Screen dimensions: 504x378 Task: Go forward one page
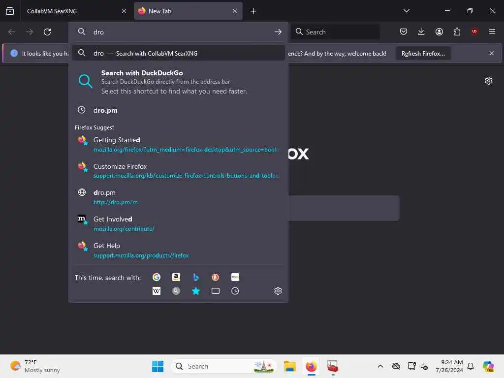29,32
